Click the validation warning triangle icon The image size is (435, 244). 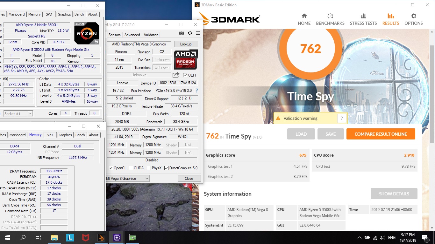pyautogui.click(x=278, y=118)
